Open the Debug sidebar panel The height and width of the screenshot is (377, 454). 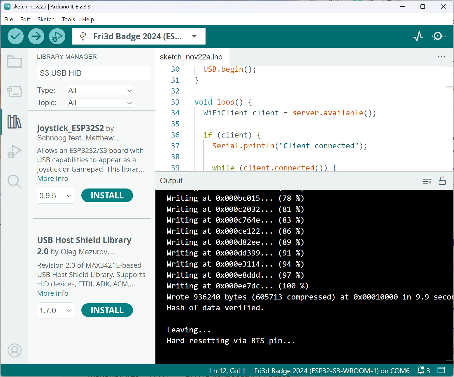point(14,151)
